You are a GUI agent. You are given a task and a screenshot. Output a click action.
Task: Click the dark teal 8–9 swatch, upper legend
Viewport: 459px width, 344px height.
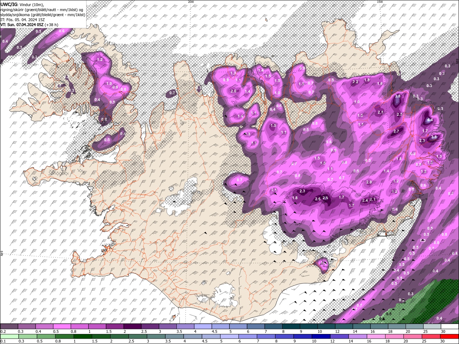click(291, 326)
